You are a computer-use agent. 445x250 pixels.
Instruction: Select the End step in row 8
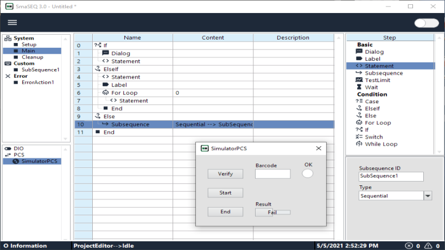[117, 109]
